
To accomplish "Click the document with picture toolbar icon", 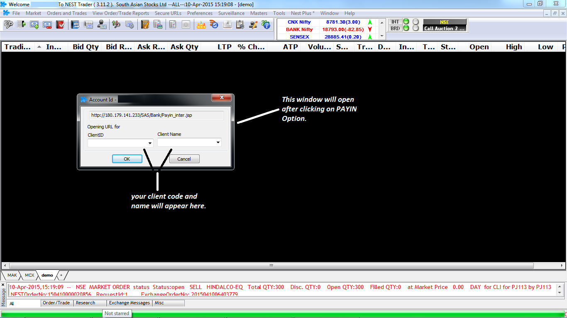I will click(x=158, y=25).
